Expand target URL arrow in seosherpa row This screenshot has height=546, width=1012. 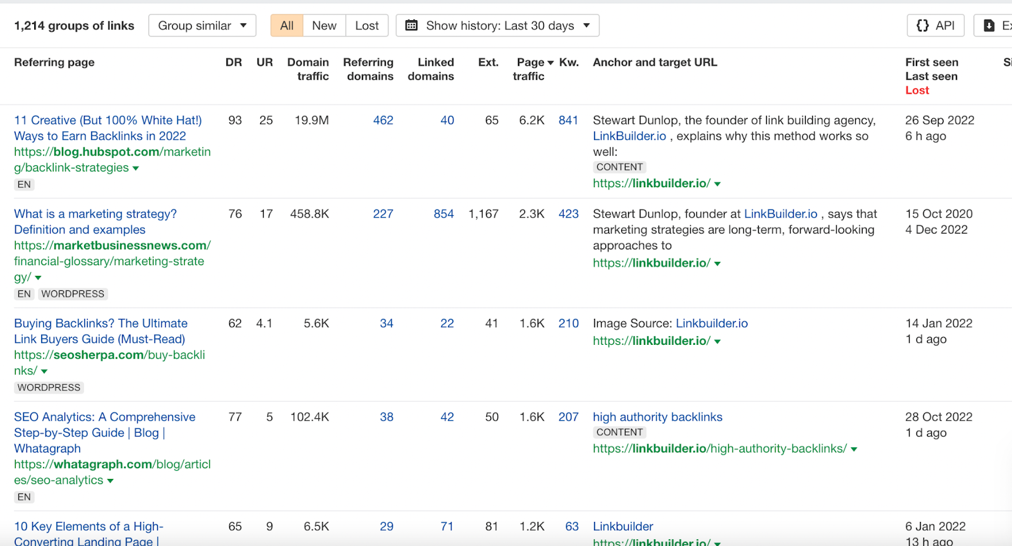(x=717, y=342)
